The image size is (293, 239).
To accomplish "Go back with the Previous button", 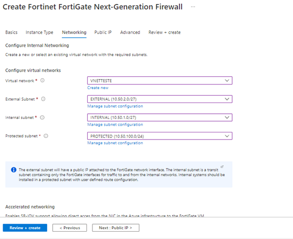I will 70,228.
